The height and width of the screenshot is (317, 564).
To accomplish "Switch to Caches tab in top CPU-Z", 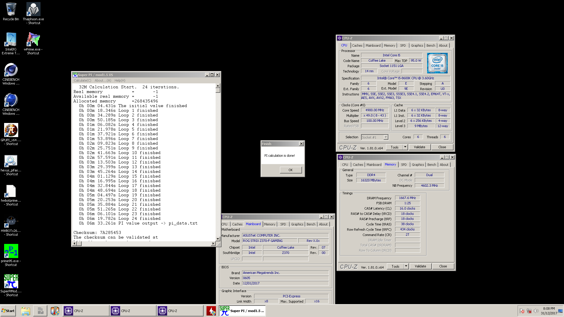I will point(357,45).
